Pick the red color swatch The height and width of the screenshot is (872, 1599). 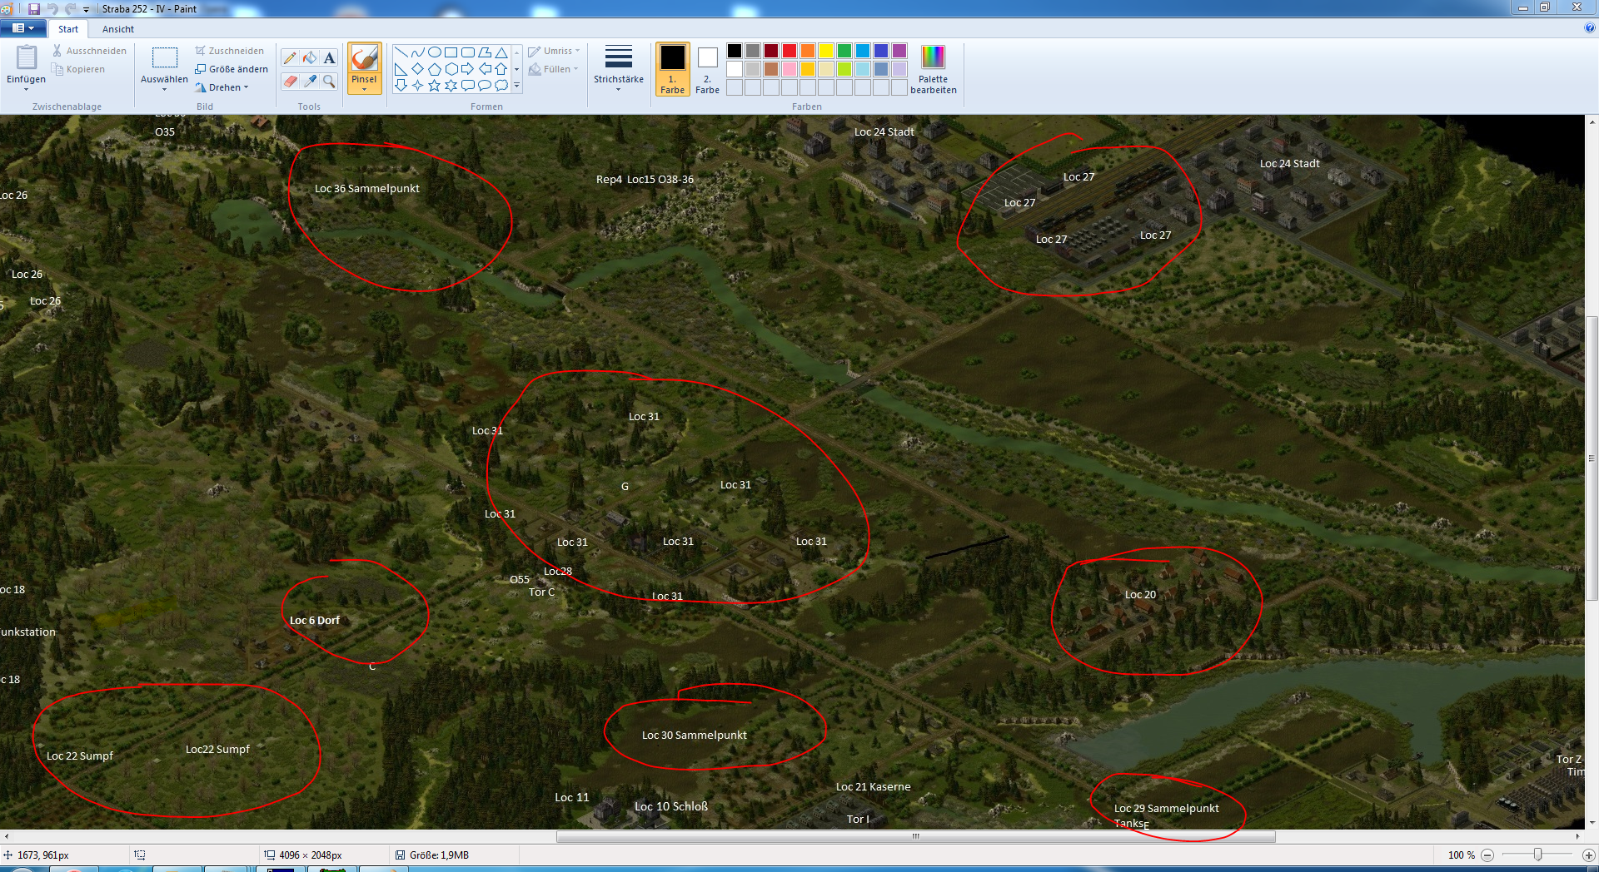[x=790, y=51]
